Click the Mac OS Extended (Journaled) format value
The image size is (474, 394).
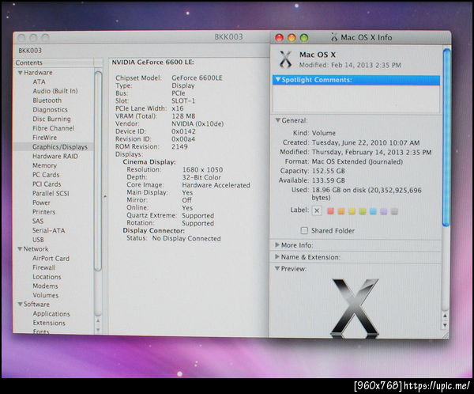(x=357, y=161)
